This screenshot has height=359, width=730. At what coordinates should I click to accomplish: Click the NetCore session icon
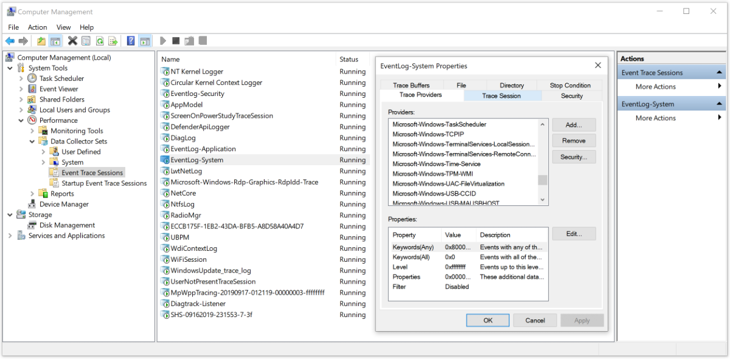tap(165, 193)
